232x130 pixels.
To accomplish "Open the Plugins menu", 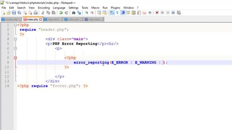I will pyautogui.click(x=116, y=8).
